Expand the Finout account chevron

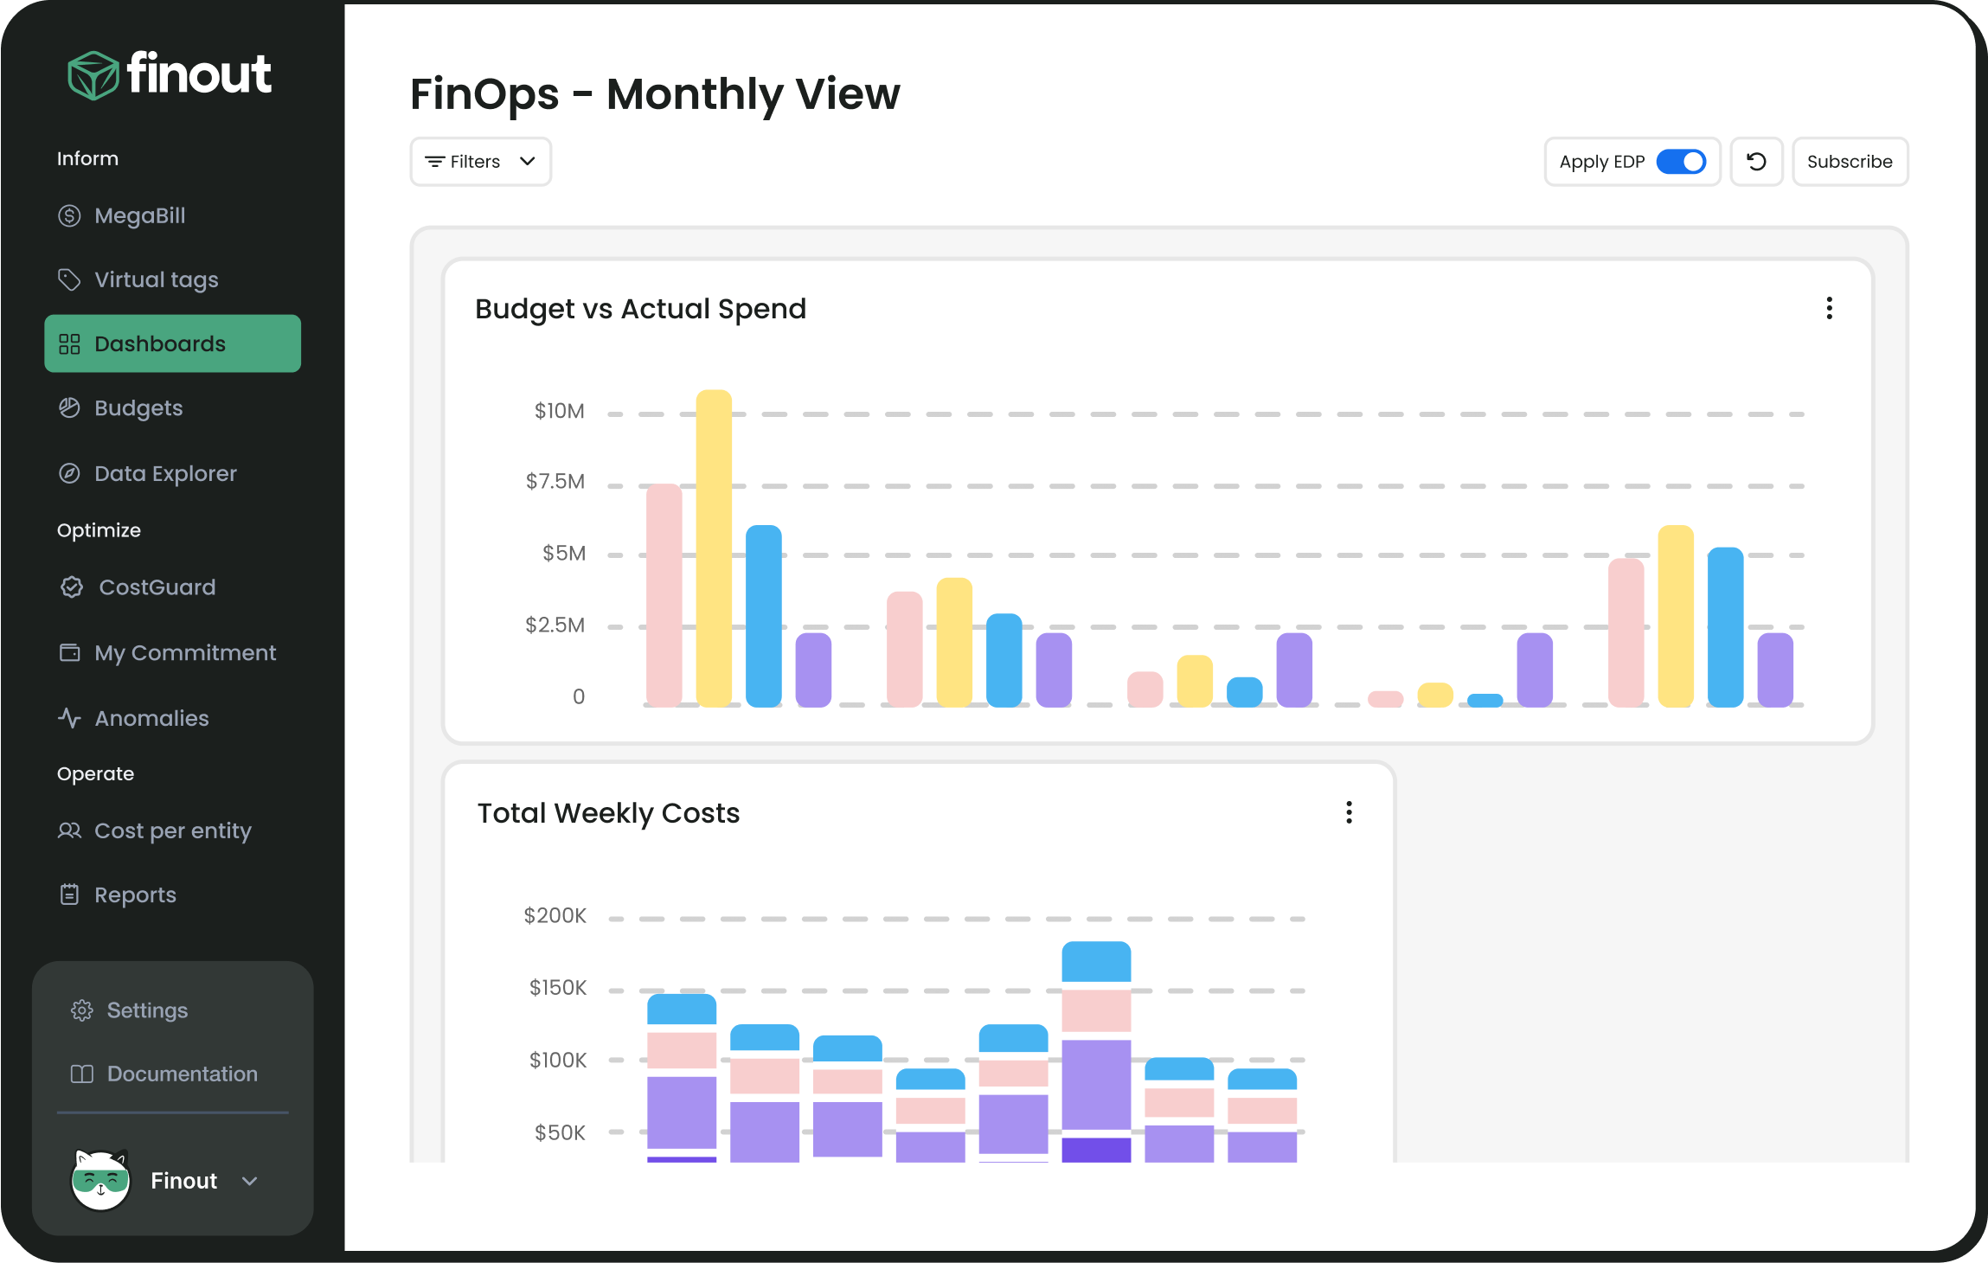click(251, 1182)
